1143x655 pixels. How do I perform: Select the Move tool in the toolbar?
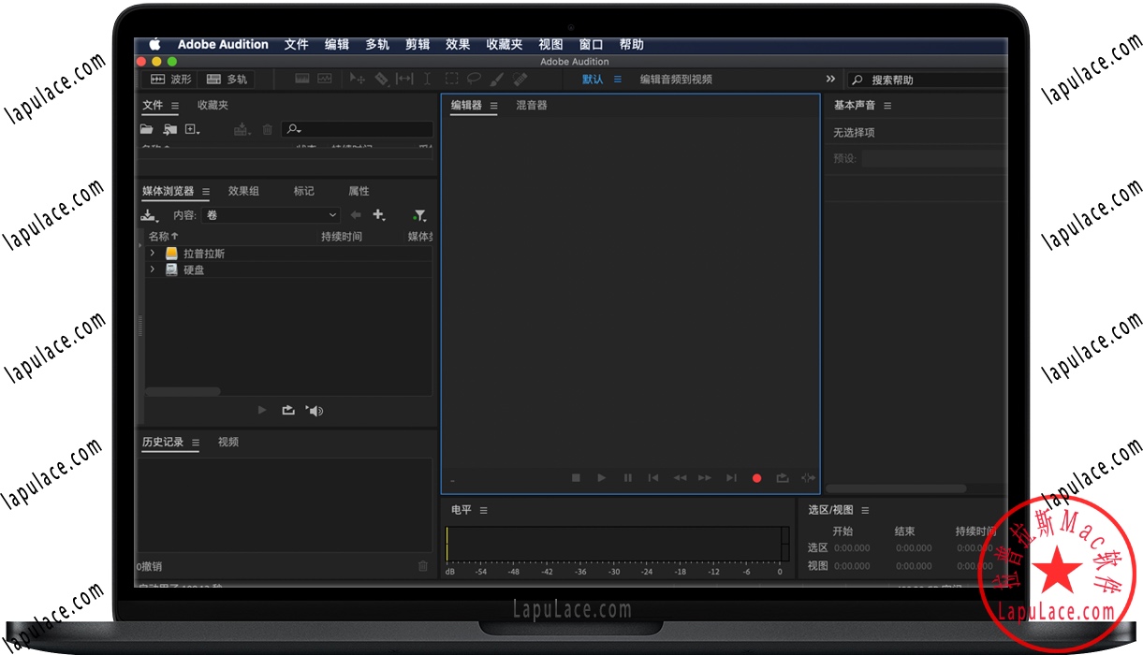357,79
